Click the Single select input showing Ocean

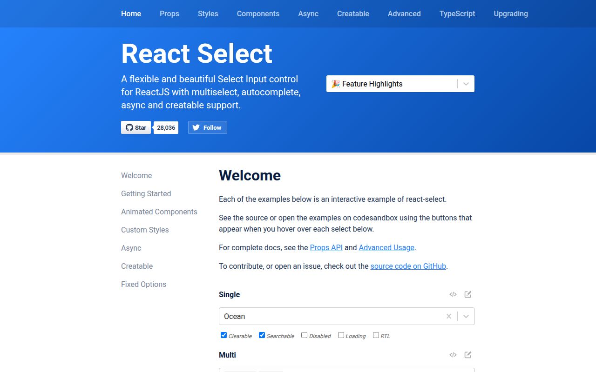pyautogui.click(x=347, y=316)
